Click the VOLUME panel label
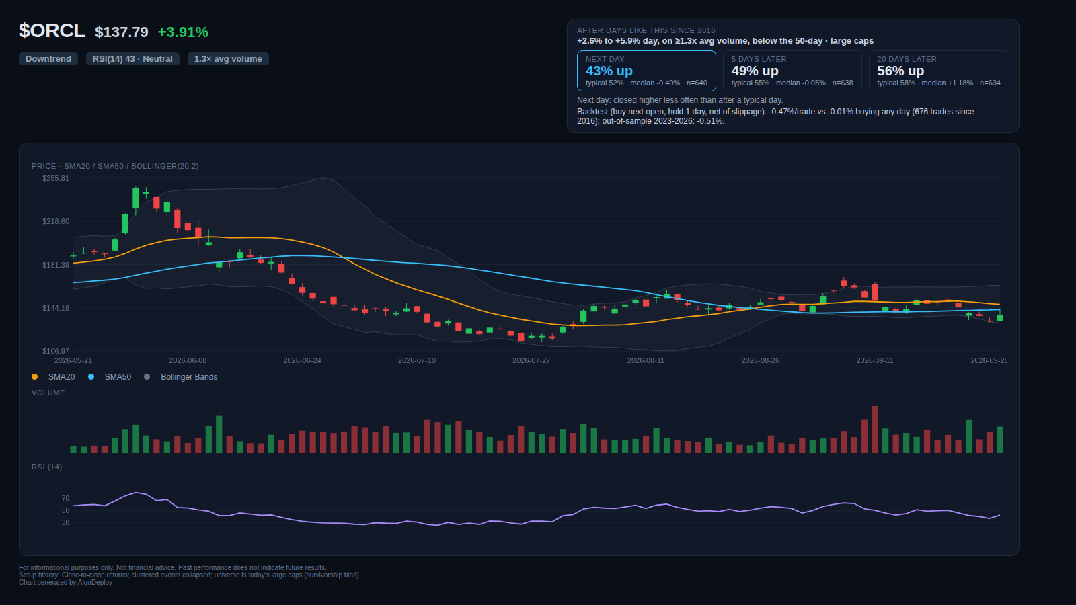Image resolution: width=1076 pixels, height=605 pixels. tap(48, 393)
